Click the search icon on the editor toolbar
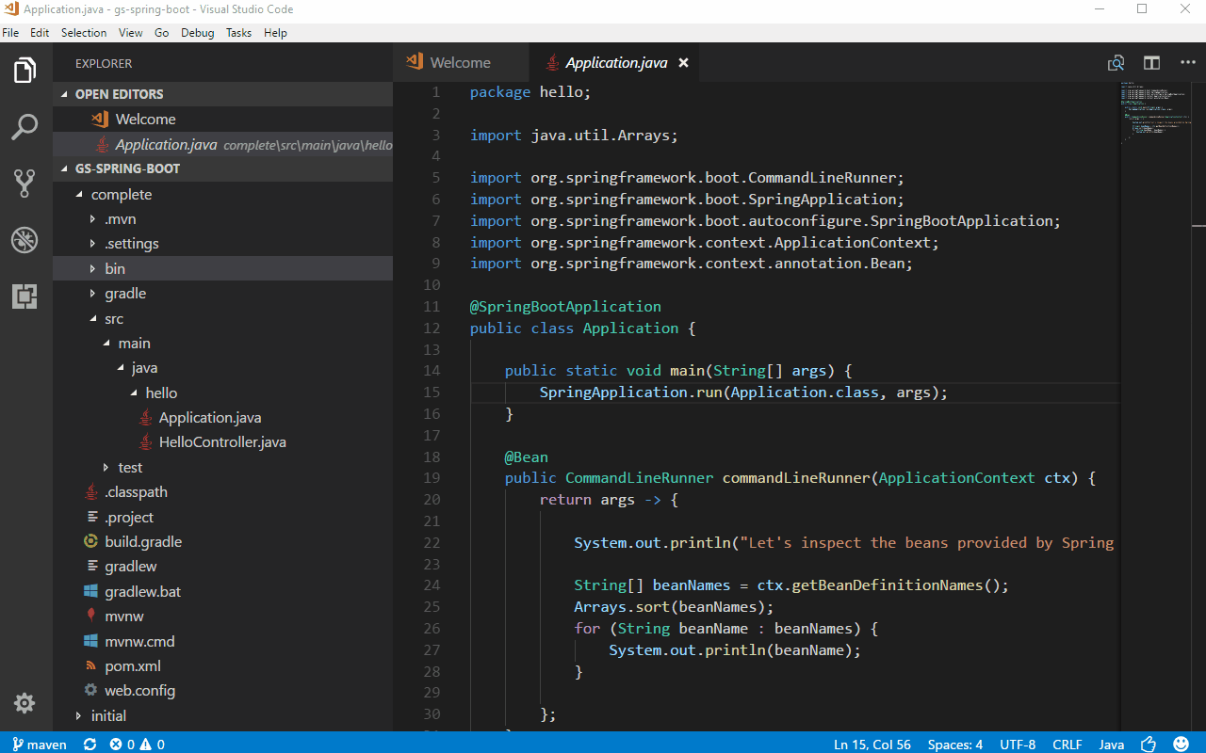Viewport: 1206px width, 753px height. click(1116, 62)
